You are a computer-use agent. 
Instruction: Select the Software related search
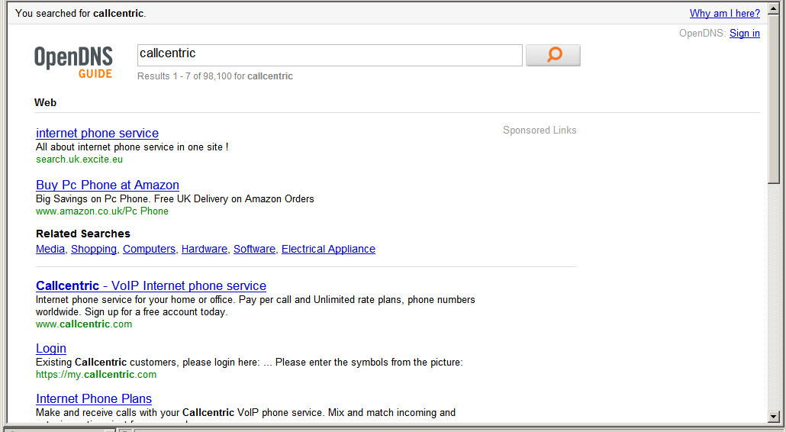pos(254,249)
